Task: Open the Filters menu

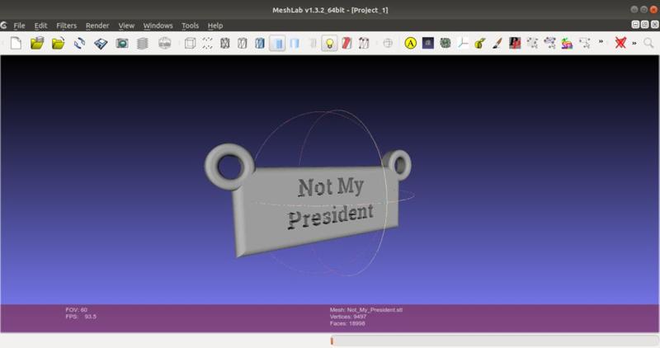Action: [x=67, y=26]
